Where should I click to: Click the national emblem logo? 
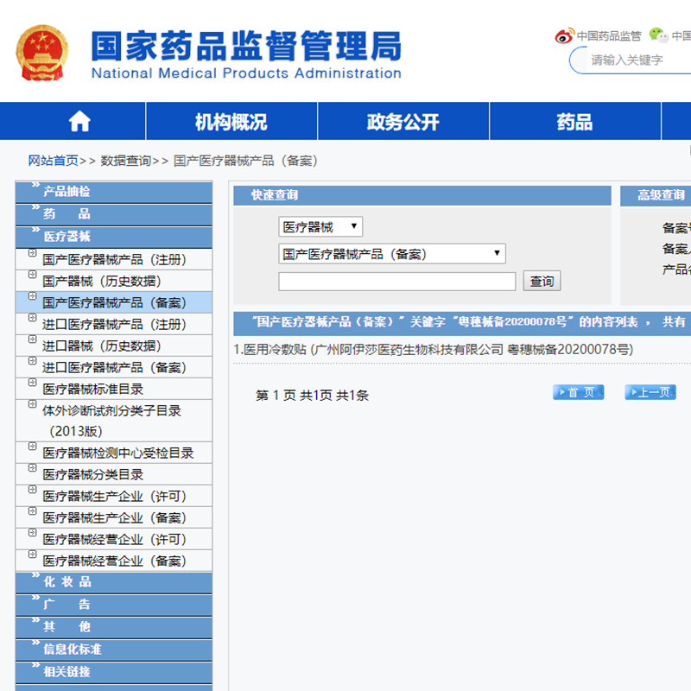[42, 53]
